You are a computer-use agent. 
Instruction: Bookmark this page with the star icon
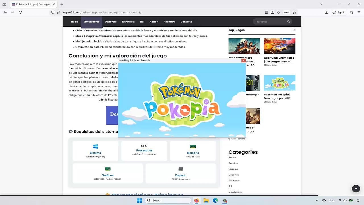tap(294, 12)
